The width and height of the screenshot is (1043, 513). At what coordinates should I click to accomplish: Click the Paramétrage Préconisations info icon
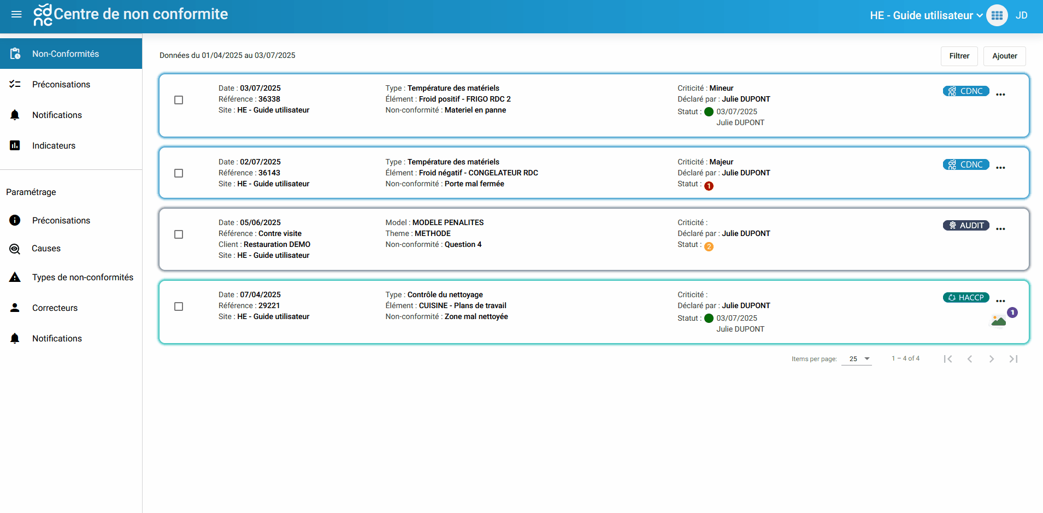click(x=15, y=220)
